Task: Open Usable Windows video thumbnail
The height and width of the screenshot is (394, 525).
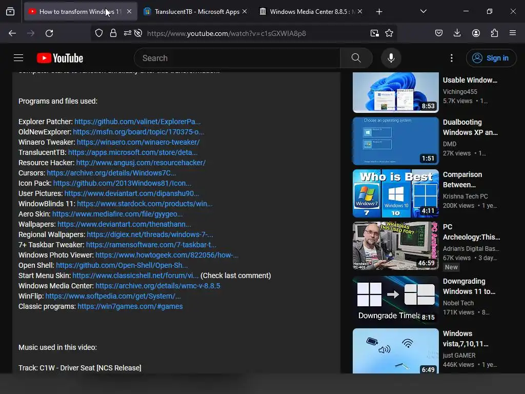Action: coord(395,92)
